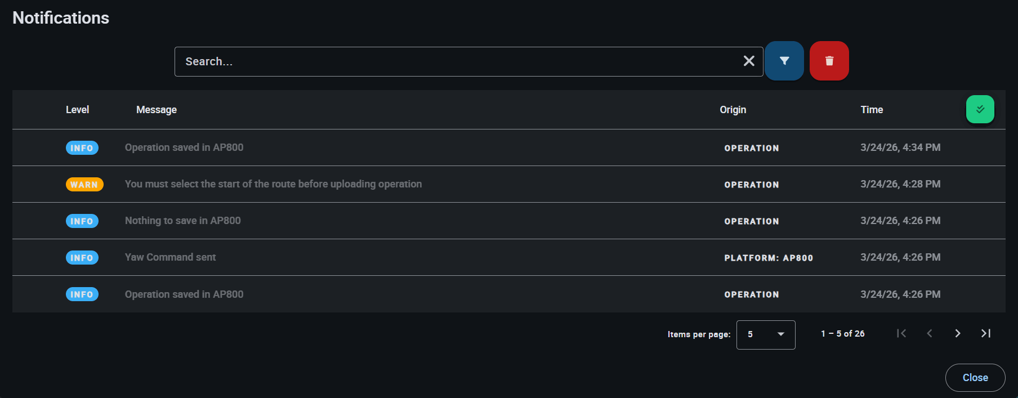Select the Yaw Command sent notification
Image resolution: width=1018 pixels, height=398 pixels.
[170, 257]
